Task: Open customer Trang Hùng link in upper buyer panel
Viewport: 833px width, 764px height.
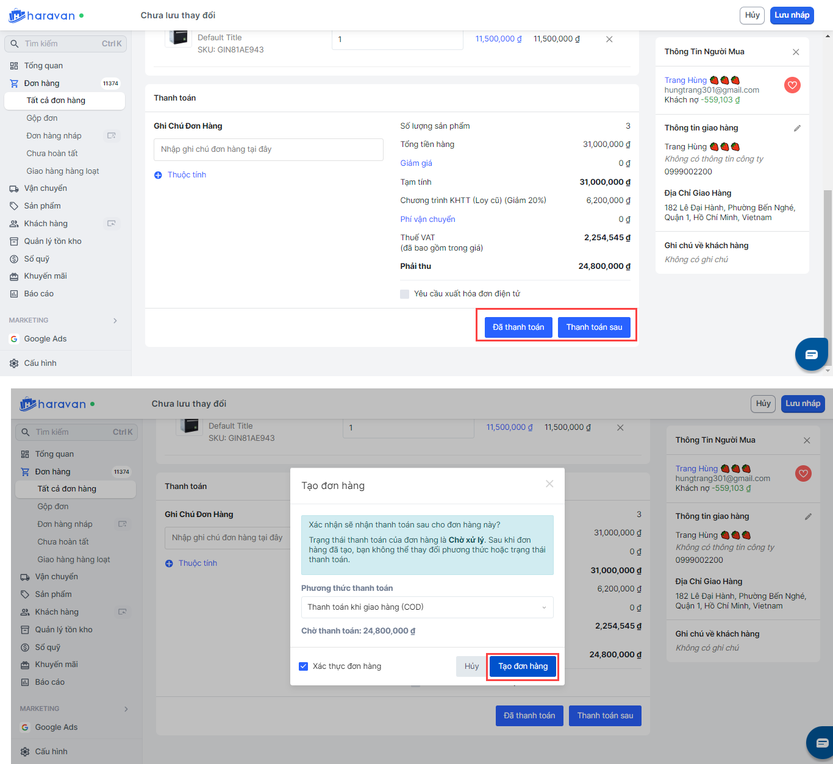Action: 685,80
